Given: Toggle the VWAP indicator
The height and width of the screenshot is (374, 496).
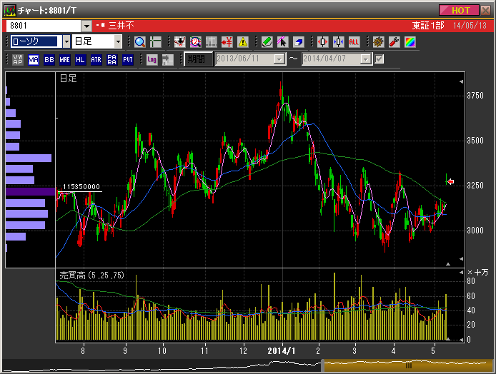Looking at the screenshot, I should tap(17, 59).
